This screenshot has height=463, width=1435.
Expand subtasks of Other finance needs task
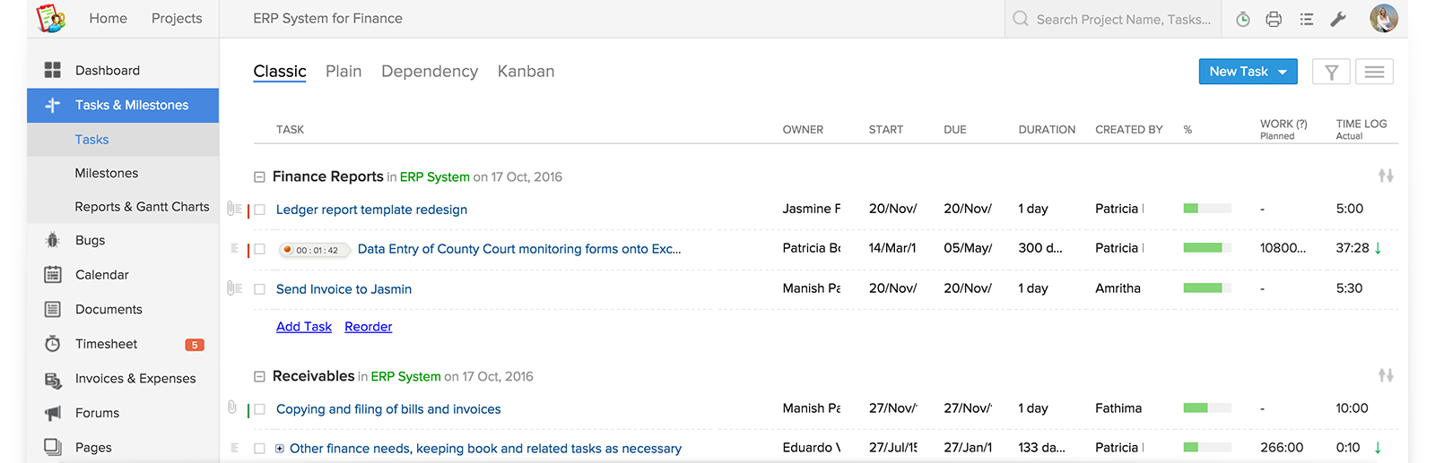(280, 449)
